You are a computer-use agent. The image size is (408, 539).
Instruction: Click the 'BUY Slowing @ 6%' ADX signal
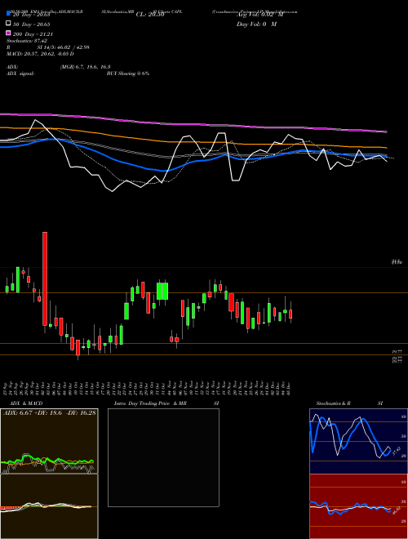(x=128, y=73)
